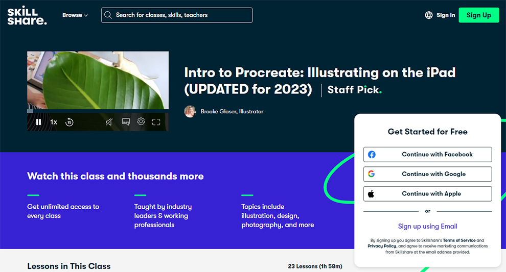This screenshot has height=272, width=506.
Task: Click the Google logo icon
Action: 372,174
